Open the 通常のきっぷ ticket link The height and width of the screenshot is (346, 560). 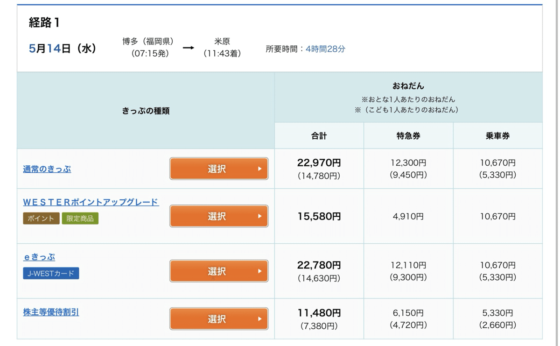coord(47,169)
